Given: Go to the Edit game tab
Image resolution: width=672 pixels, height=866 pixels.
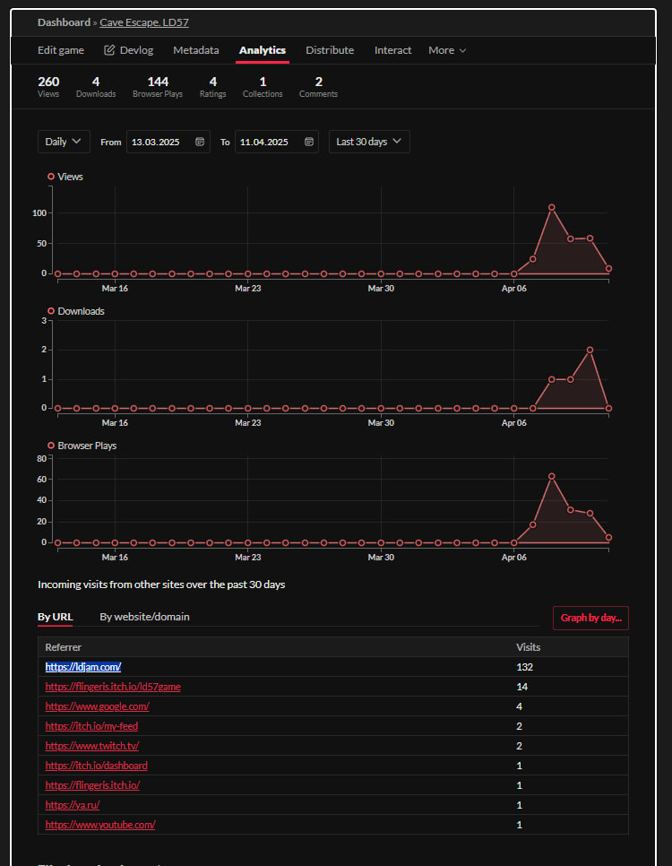Looking at the screenshot, I should (61, 50).
